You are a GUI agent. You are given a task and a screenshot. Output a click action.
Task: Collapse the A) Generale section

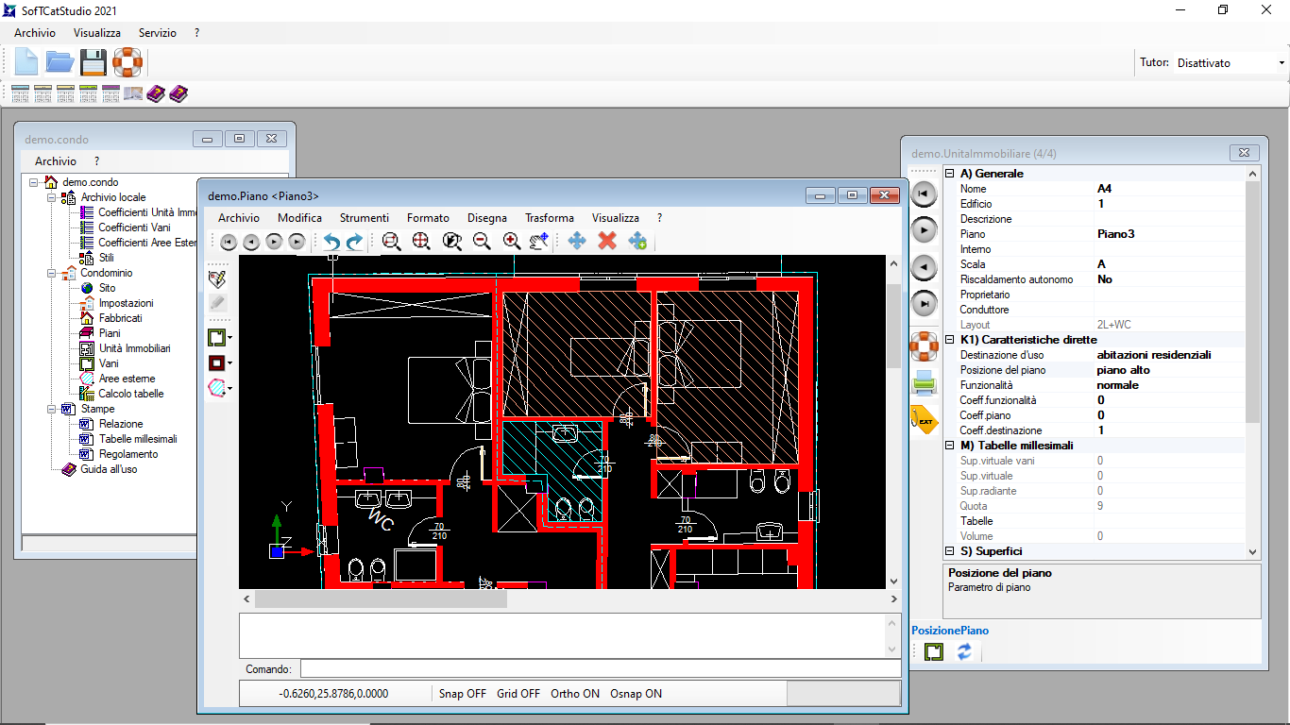(950, 174)
